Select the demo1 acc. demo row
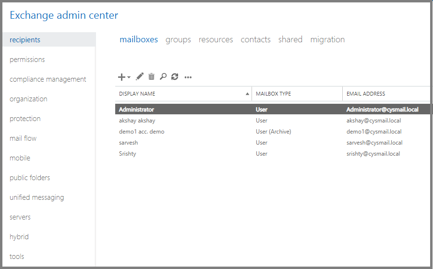Image resolution: width=433 pixels, height=269 pixels. coord(273,132)
